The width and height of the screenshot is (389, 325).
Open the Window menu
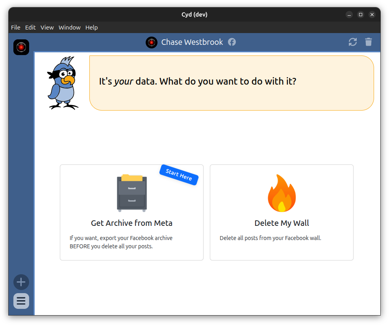point(69,28)
